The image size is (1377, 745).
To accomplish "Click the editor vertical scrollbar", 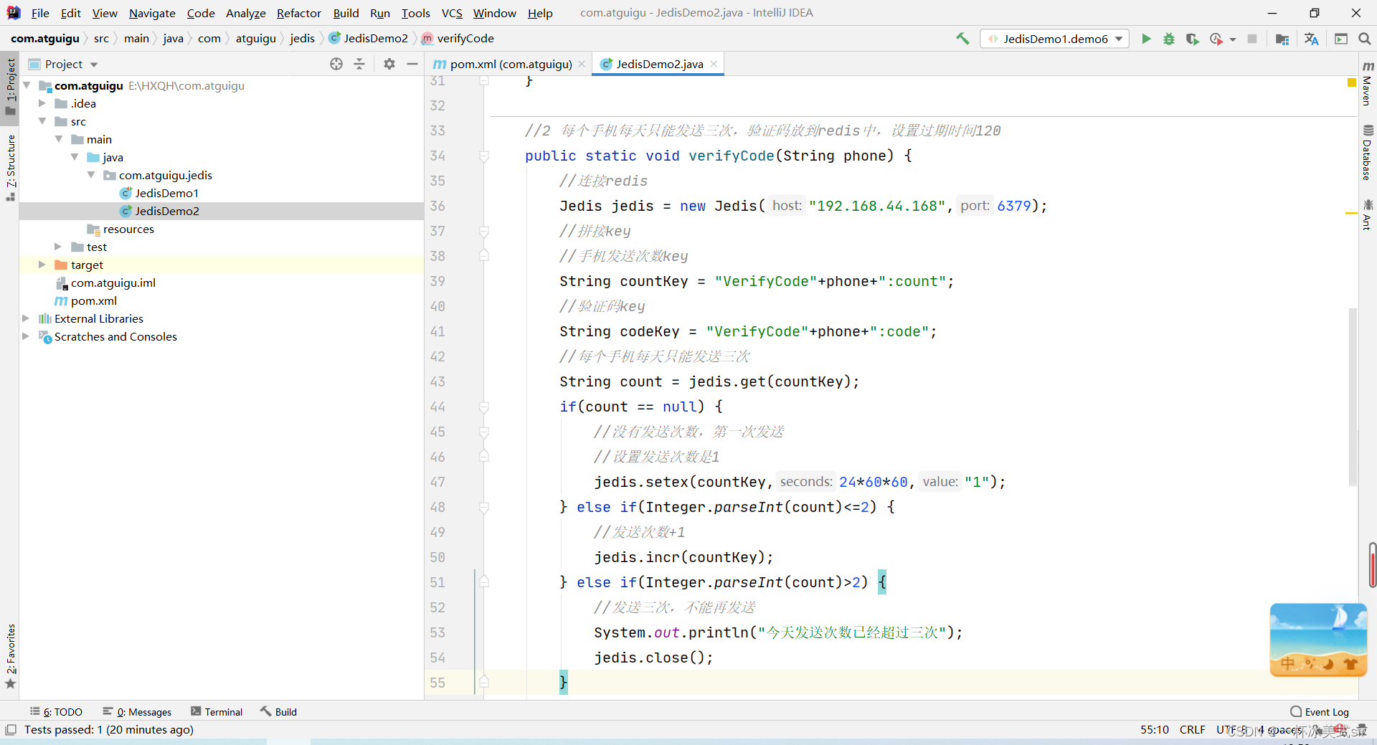I will click(1353, 397).
